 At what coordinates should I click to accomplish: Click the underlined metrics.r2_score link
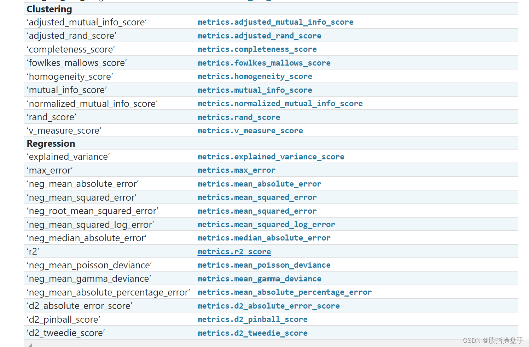(x=234, y=251)
